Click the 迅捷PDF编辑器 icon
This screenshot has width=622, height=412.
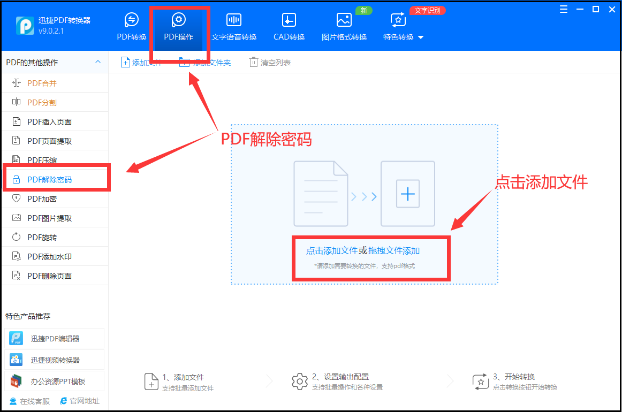point(16,338)
